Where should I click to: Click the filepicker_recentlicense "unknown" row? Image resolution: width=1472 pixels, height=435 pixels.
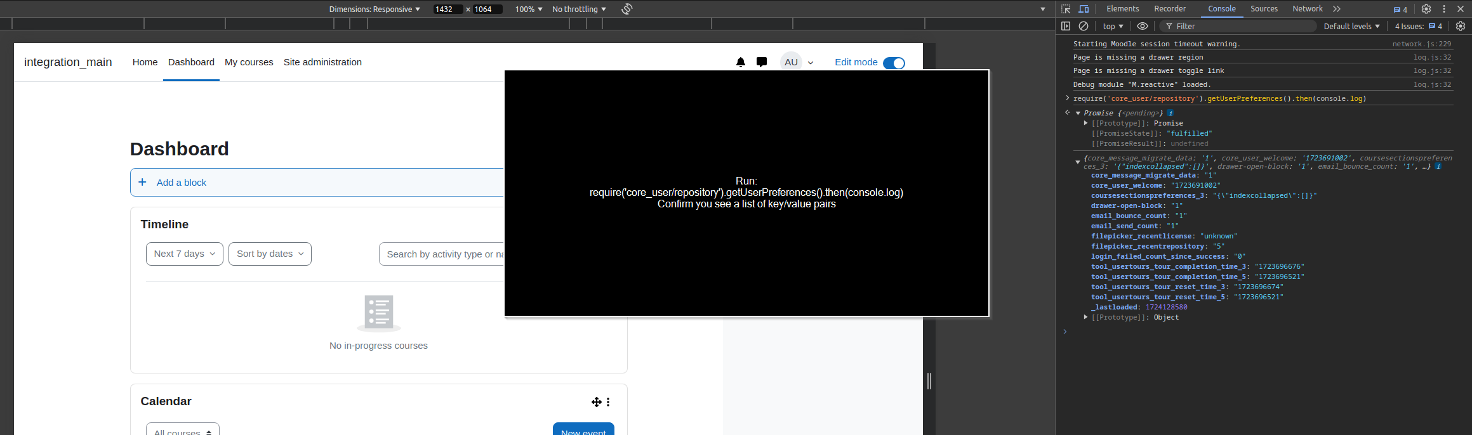pyautogui.click(x=1164, y=236)
